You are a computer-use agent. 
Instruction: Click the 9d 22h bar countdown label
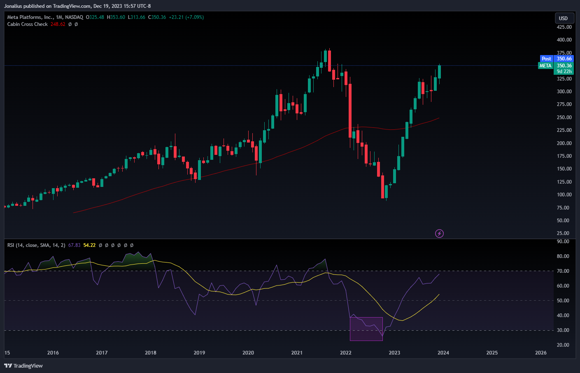(564, 71)
